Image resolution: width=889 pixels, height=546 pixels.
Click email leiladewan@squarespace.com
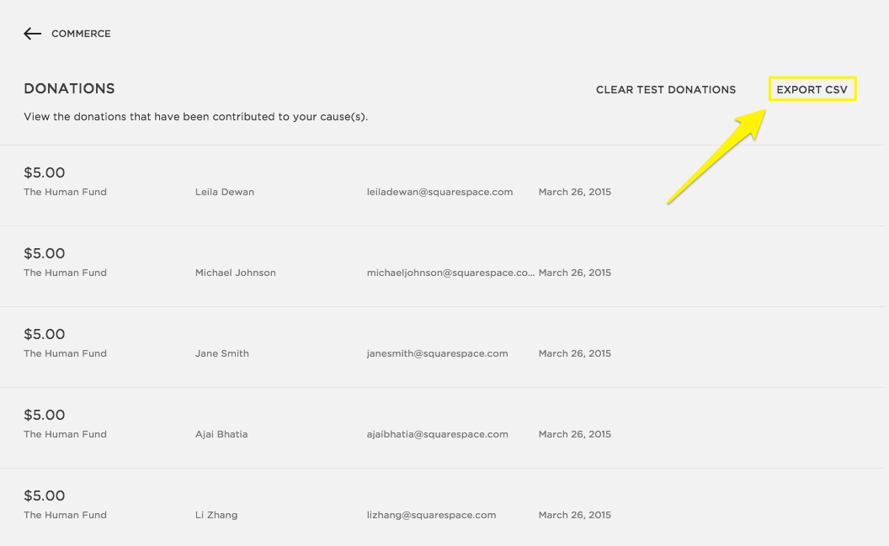click(x=439, y=192)
